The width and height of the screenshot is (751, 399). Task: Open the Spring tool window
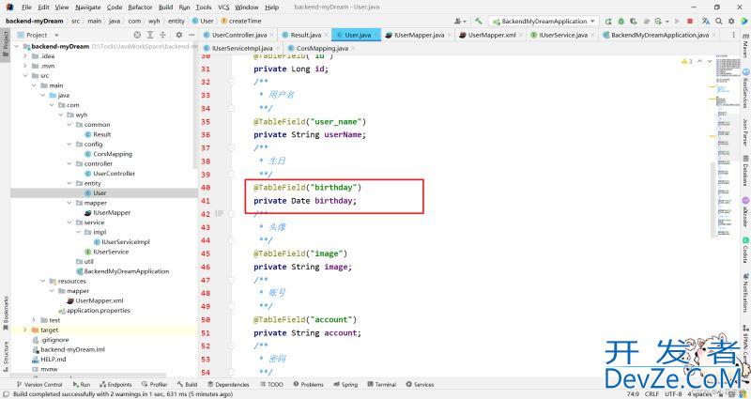coord(345,384)
